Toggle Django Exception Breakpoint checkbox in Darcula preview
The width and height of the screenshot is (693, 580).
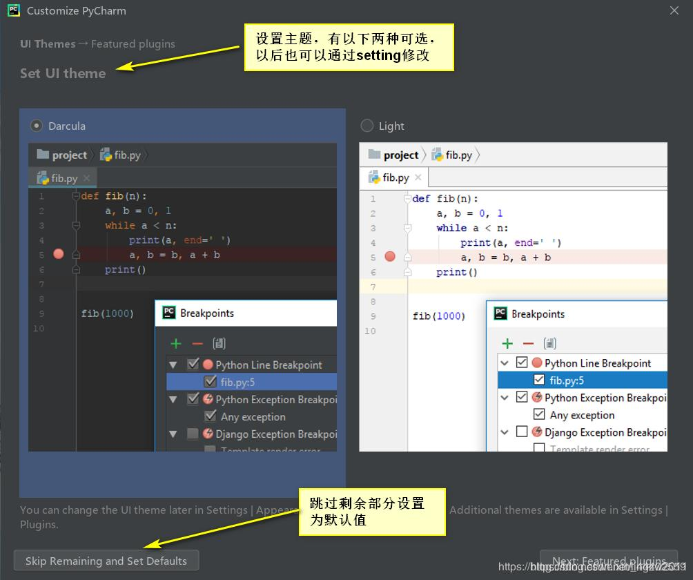point(193,434)
